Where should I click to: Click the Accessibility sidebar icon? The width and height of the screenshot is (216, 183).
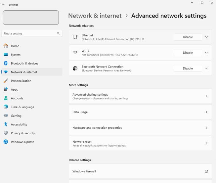pos(6,124)
